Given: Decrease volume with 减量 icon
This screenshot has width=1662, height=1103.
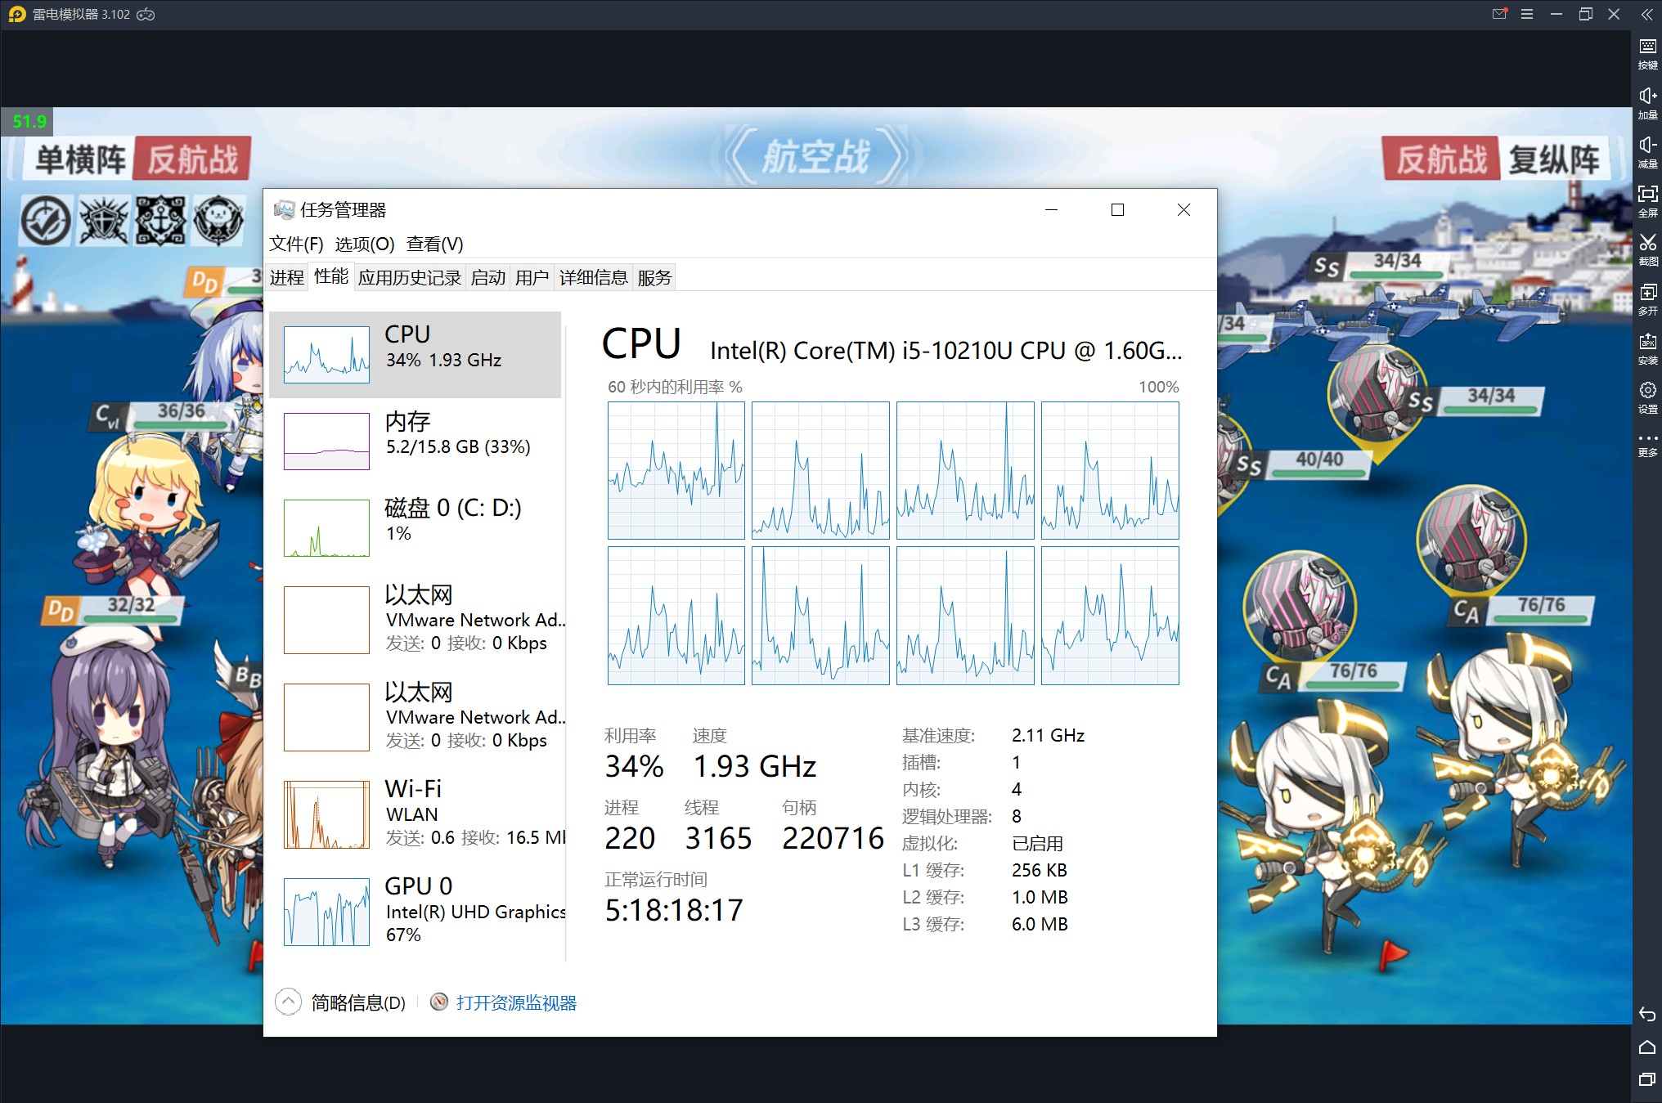Looking at the screenshot, I should 1647,152.
